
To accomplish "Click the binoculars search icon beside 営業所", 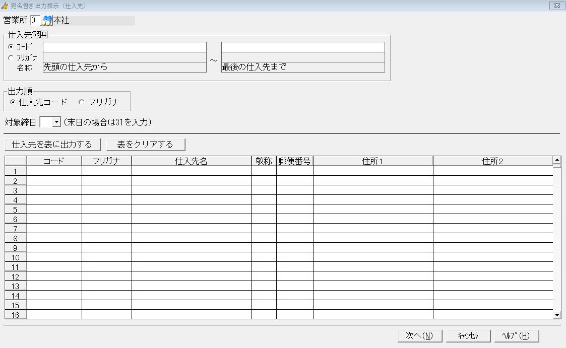I will pos(46,21).
